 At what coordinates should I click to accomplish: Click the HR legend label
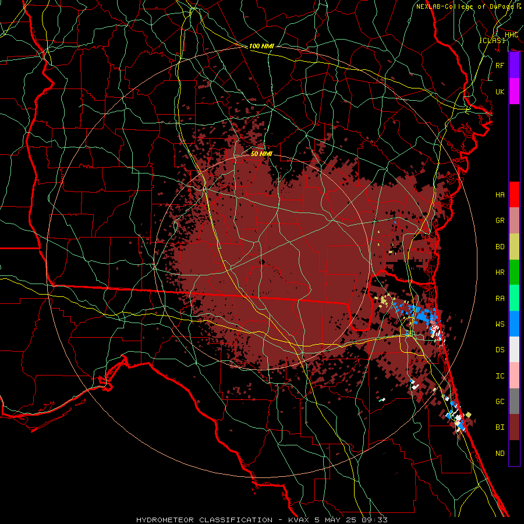[500, 272]
